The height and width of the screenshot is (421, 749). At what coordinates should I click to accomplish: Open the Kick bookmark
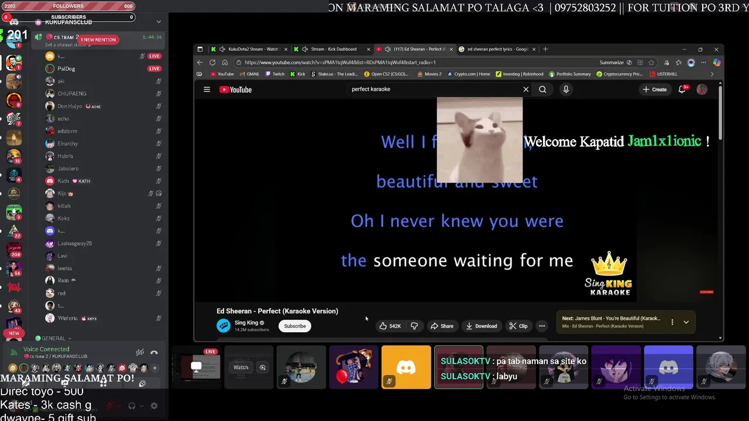[298, 74]
